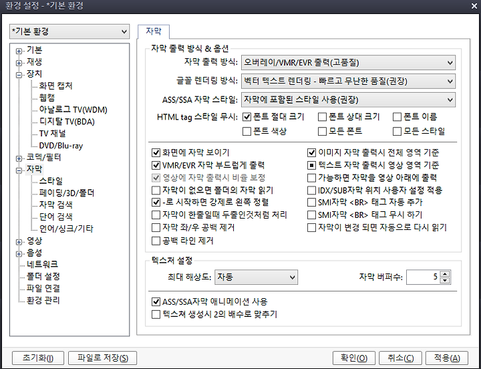481x369 pixels.
Task: Click the 자막 버퍼수 input field
Action: pyautogui.click(x=423, y=277)
